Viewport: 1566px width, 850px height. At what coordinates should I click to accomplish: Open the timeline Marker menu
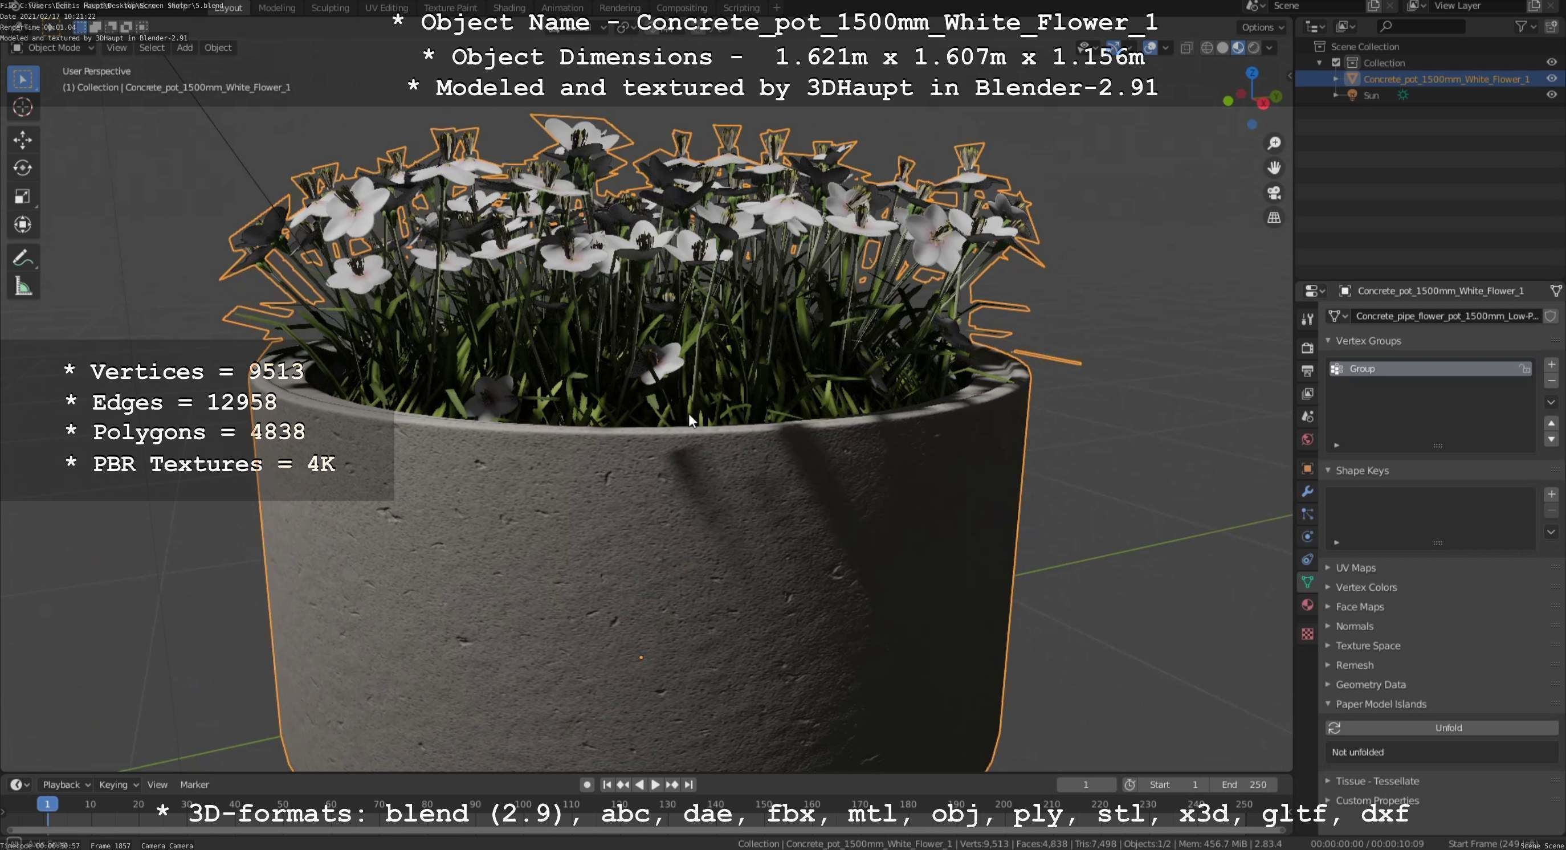coord(194,784)
